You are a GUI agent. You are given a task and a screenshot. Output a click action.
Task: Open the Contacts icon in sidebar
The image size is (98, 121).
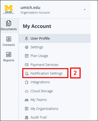coord(9,39)
